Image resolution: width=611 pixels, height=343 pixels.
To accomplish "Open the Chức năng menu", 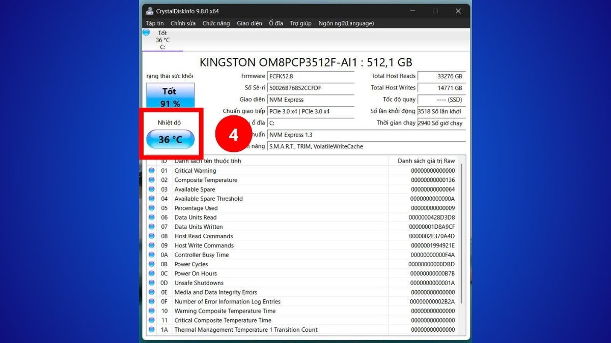I will pos(216,23).
